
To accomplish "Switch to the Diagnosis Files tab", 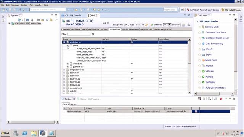I will (x=146, y=29).
